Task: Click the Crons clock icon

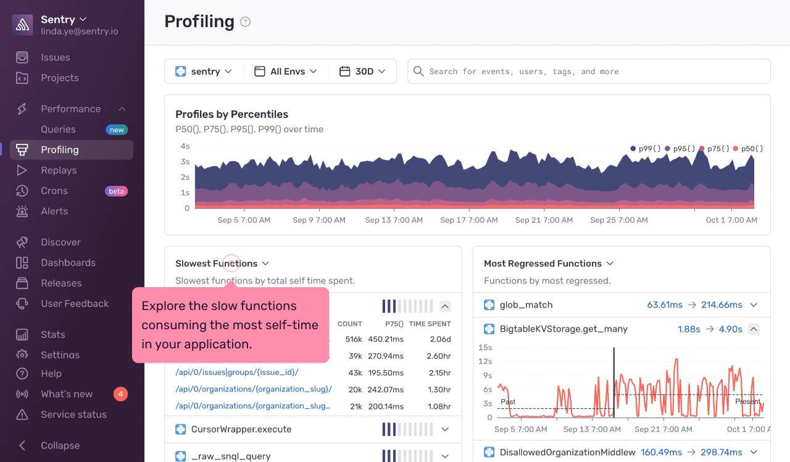Action: pos(22,191)
